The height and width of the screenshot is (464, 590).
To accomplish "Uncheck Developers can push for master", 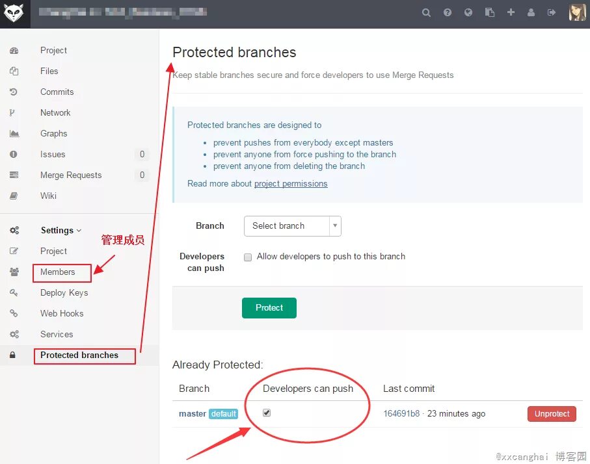I will coord(267,413).
